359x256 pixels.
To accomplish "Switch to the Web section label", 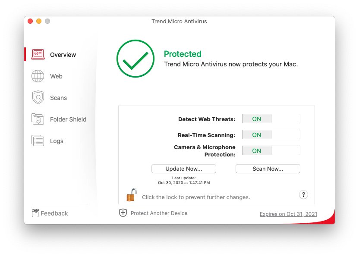I will point(56,76).
